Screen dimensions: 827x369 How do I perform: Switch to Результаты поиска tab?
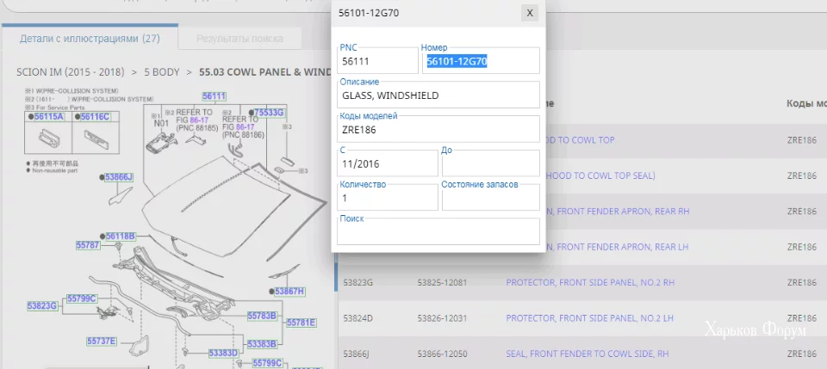(x=240, y=39)
